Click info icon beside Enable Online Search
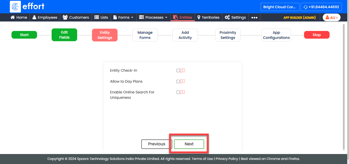Screen dimensions: 349x164 pos(183,92)
